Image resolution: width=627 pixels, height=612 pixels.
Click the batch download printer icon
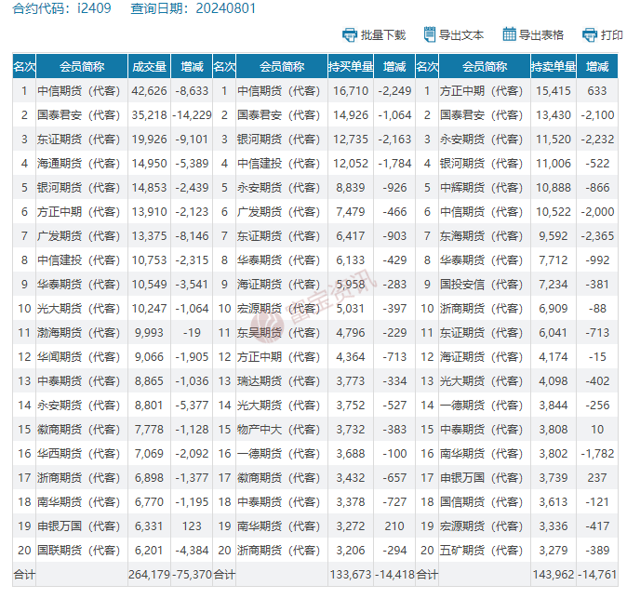[350, 35]
